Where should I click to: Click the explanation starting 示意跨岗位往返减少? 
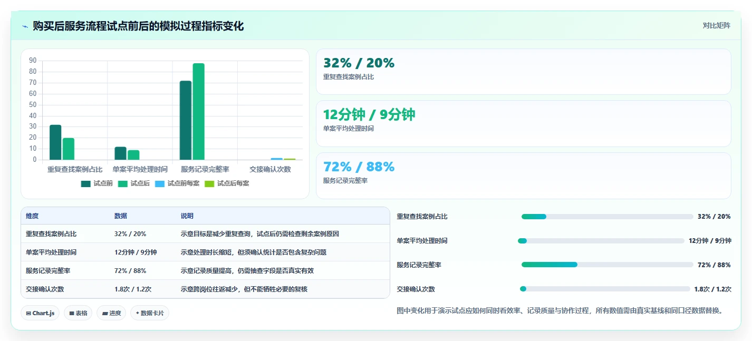point(244,289)
